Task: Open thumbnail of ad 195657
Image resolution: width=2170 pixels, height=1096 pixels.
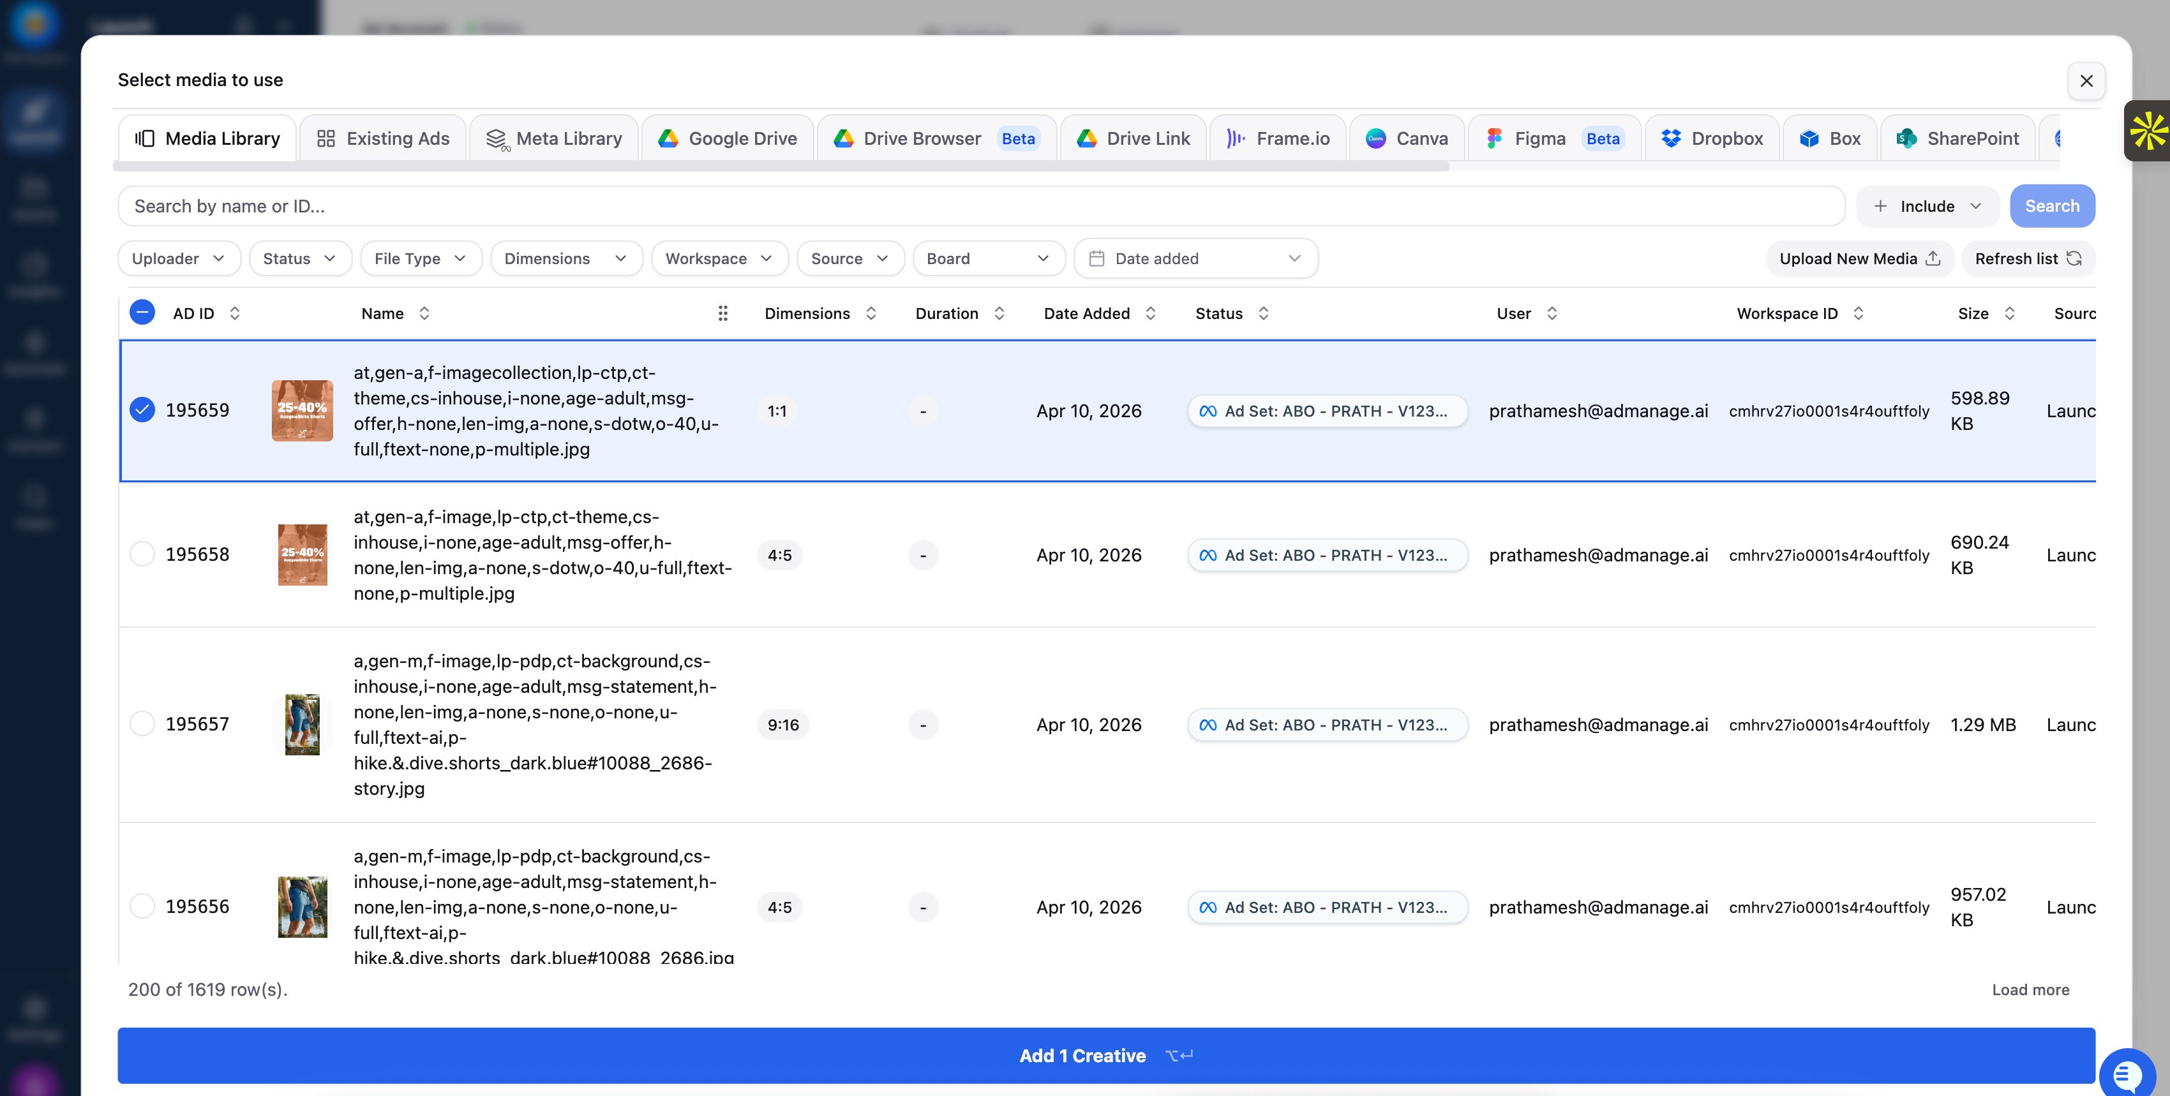Action: coord(303,725)
